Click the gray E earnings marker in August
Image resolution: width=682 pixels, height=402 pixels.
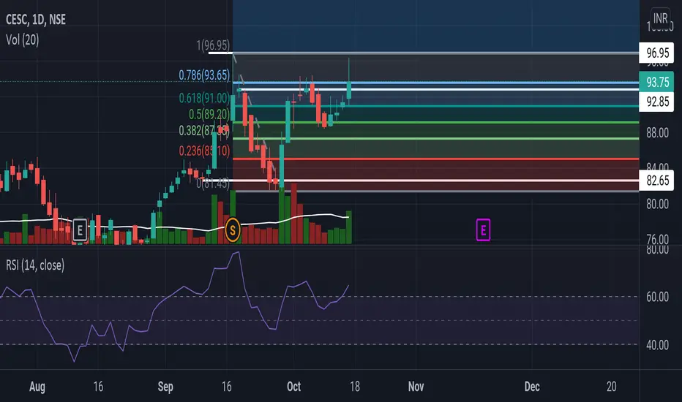pyautogui.click(x=80, y=230)
